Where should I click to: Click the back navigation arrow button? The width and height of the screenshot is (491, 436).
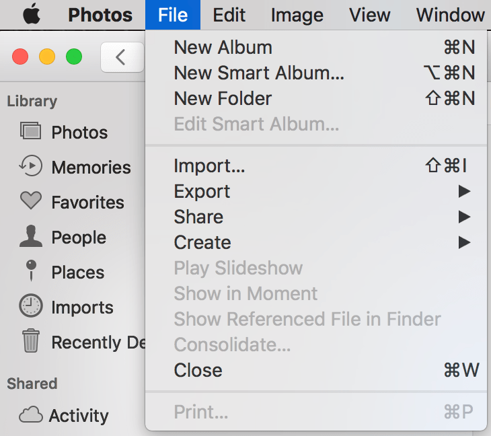121,57
